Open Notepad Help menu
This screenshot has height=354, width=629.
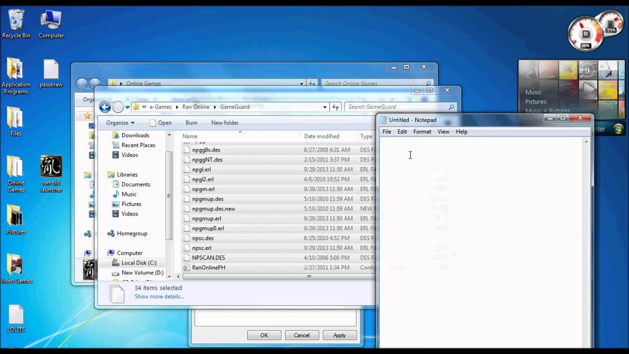461,132
